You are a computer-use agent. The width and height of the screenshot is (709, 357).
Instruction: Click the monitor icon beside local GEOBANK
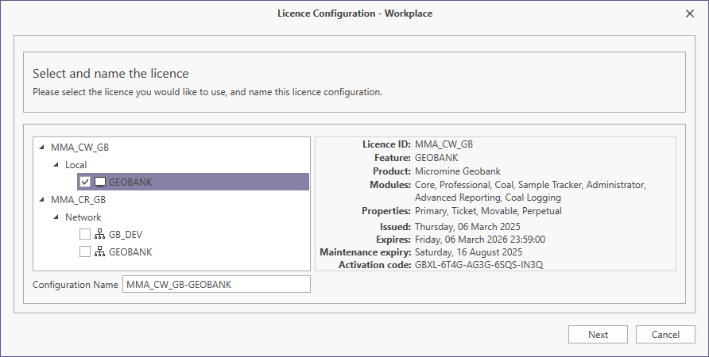coord(100,182)
